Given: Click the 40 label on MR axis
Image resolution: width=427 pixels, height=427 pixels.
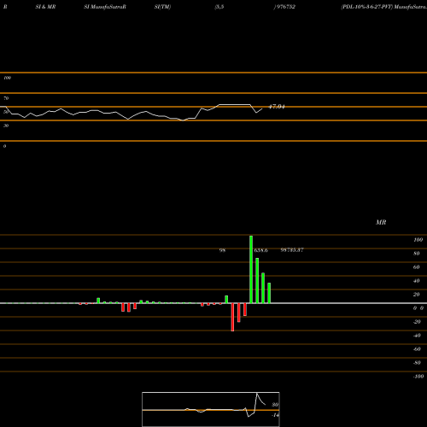Looking at the screenshot, I should pos(417,281).
